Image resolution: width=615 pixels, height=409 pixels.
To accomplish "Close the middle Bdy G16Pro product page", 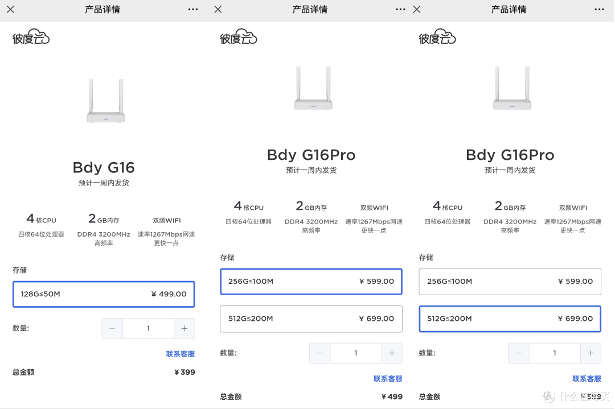I will [218, 10].
